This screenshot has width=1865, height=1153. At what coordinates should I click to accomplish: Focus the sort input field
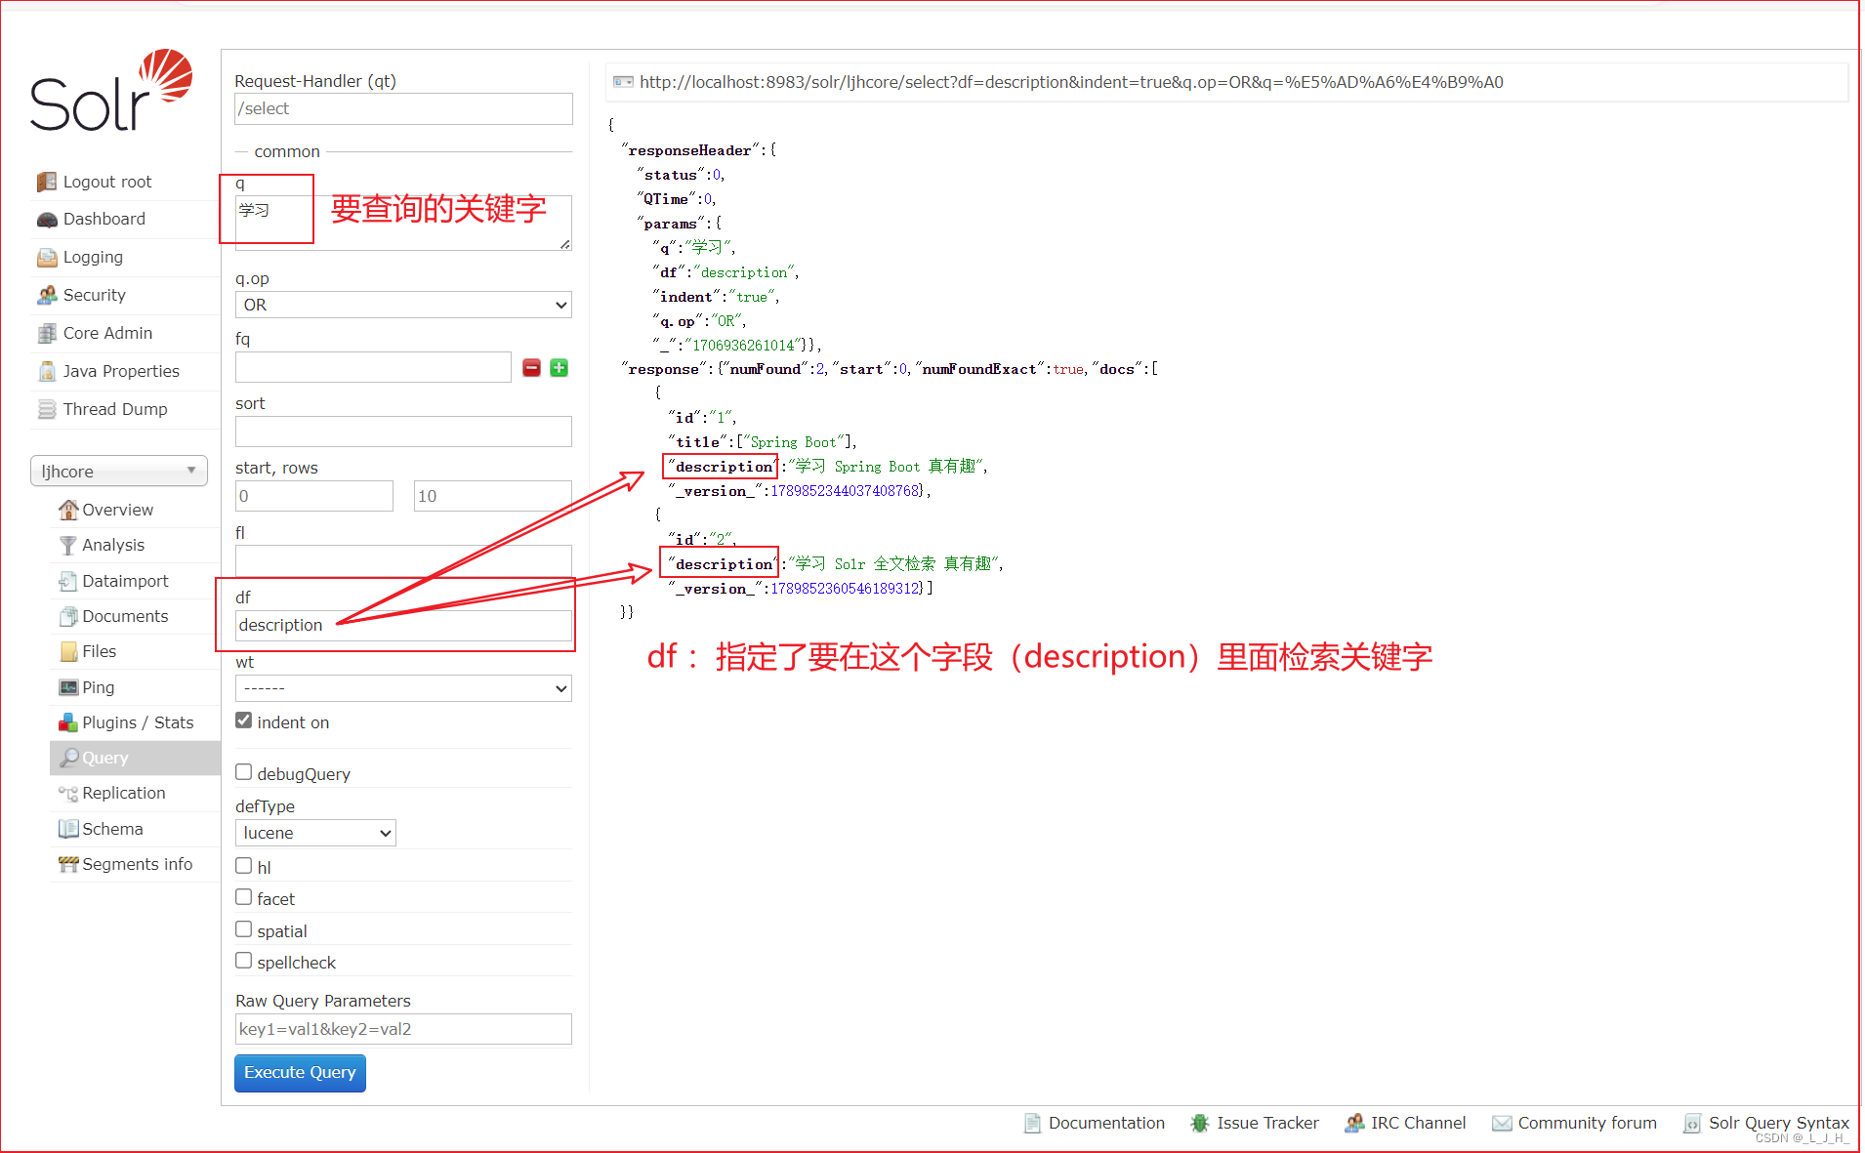tap(403, 432)
